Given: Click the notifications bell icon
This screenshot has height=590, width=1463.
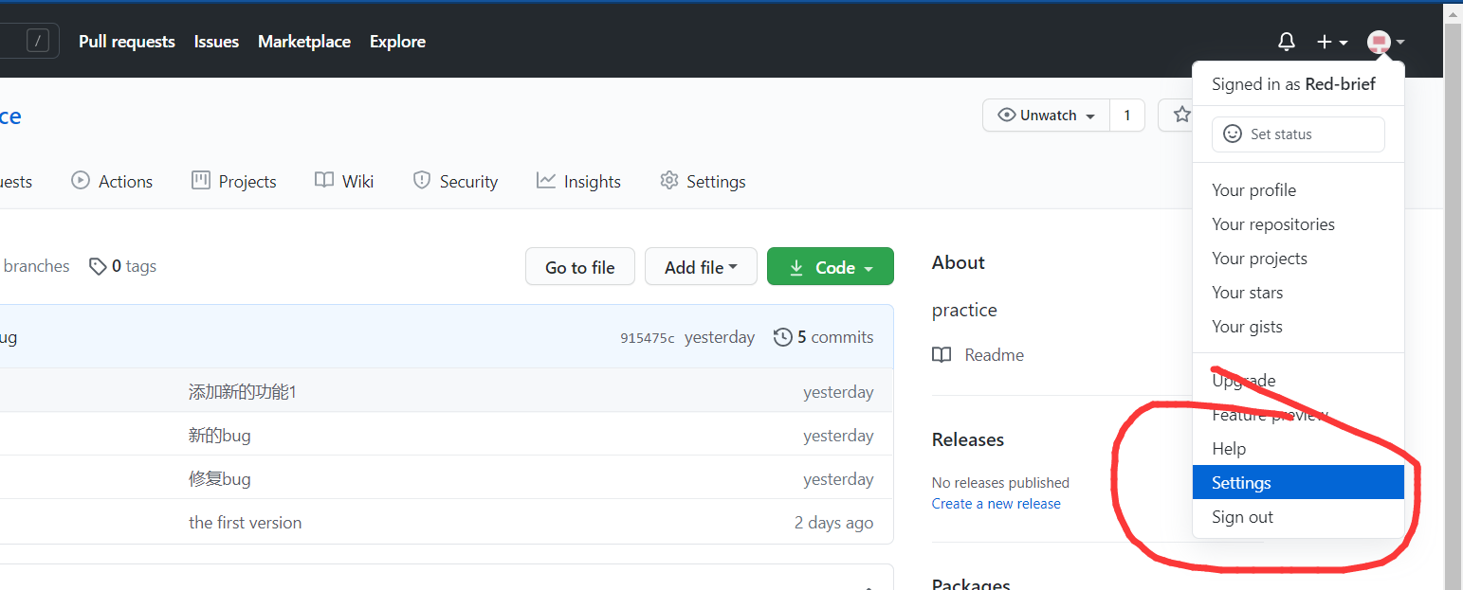Looking at the screenshot, I should pyautogui.click(x=1287, y=42).
